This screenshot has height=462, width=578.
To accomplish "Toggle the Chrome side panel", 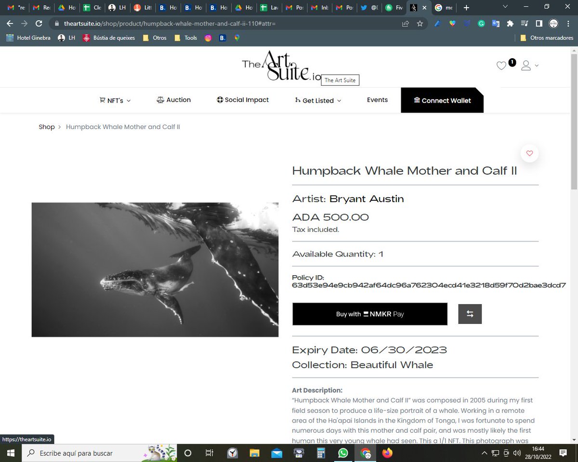I will pyautogui.click(x=539, y=24).
